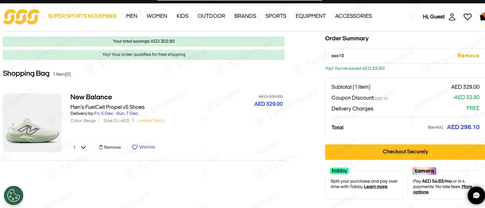Open the Outdoor menu

(211, 16)
